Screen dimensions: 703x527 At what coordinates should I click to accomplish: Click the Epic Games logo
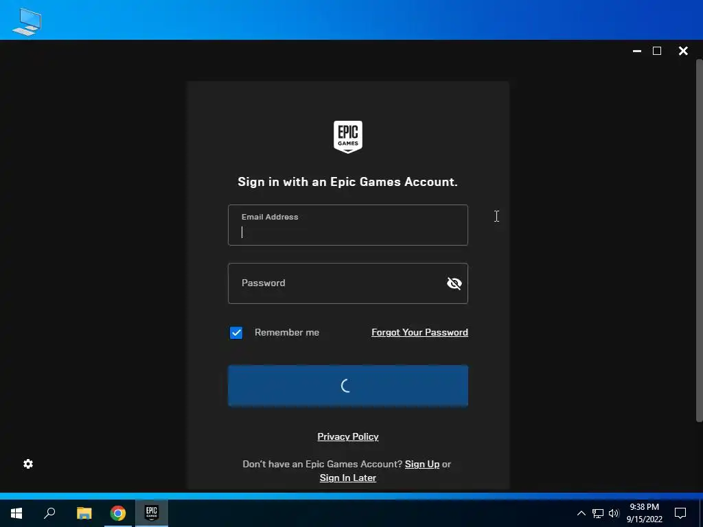coord(348,137)
